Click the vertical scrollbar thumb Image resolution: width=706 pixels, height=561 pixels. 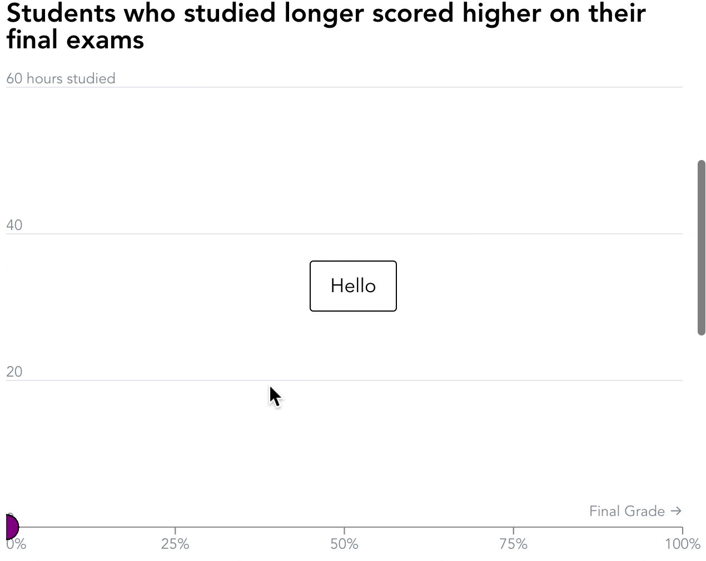coord(702,248)
